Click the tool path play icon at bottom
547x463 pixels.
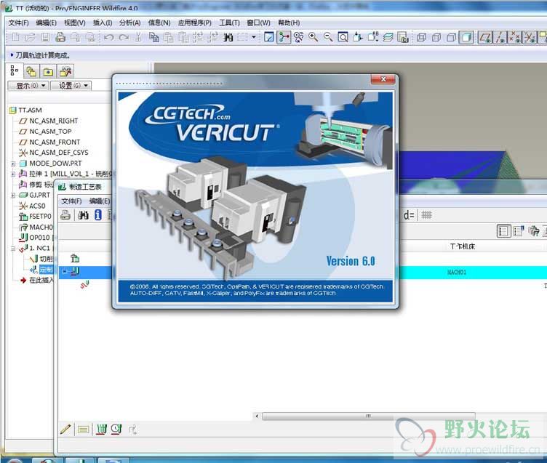(x=101, y=429)
